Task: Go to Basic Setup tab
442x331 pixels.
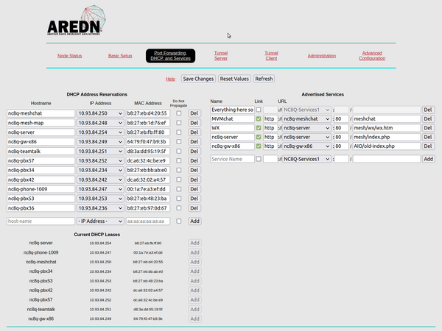Action: point(120,56)
